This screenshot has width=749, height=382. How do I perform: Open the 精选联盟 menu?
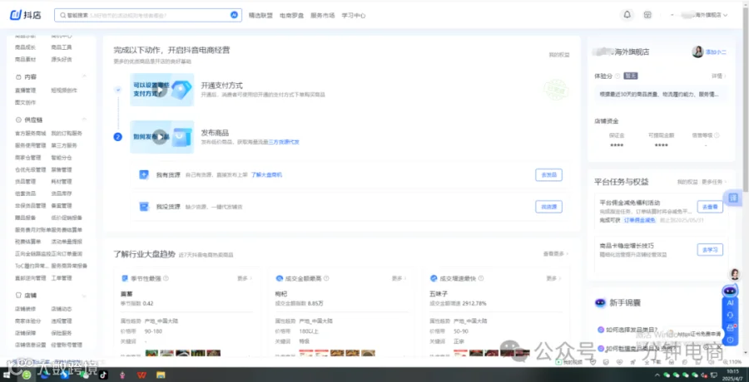(260, 15)
